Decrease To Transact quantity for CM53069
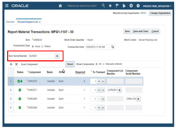The height and width of the screenshot is (128, 176). click(103, 99)
